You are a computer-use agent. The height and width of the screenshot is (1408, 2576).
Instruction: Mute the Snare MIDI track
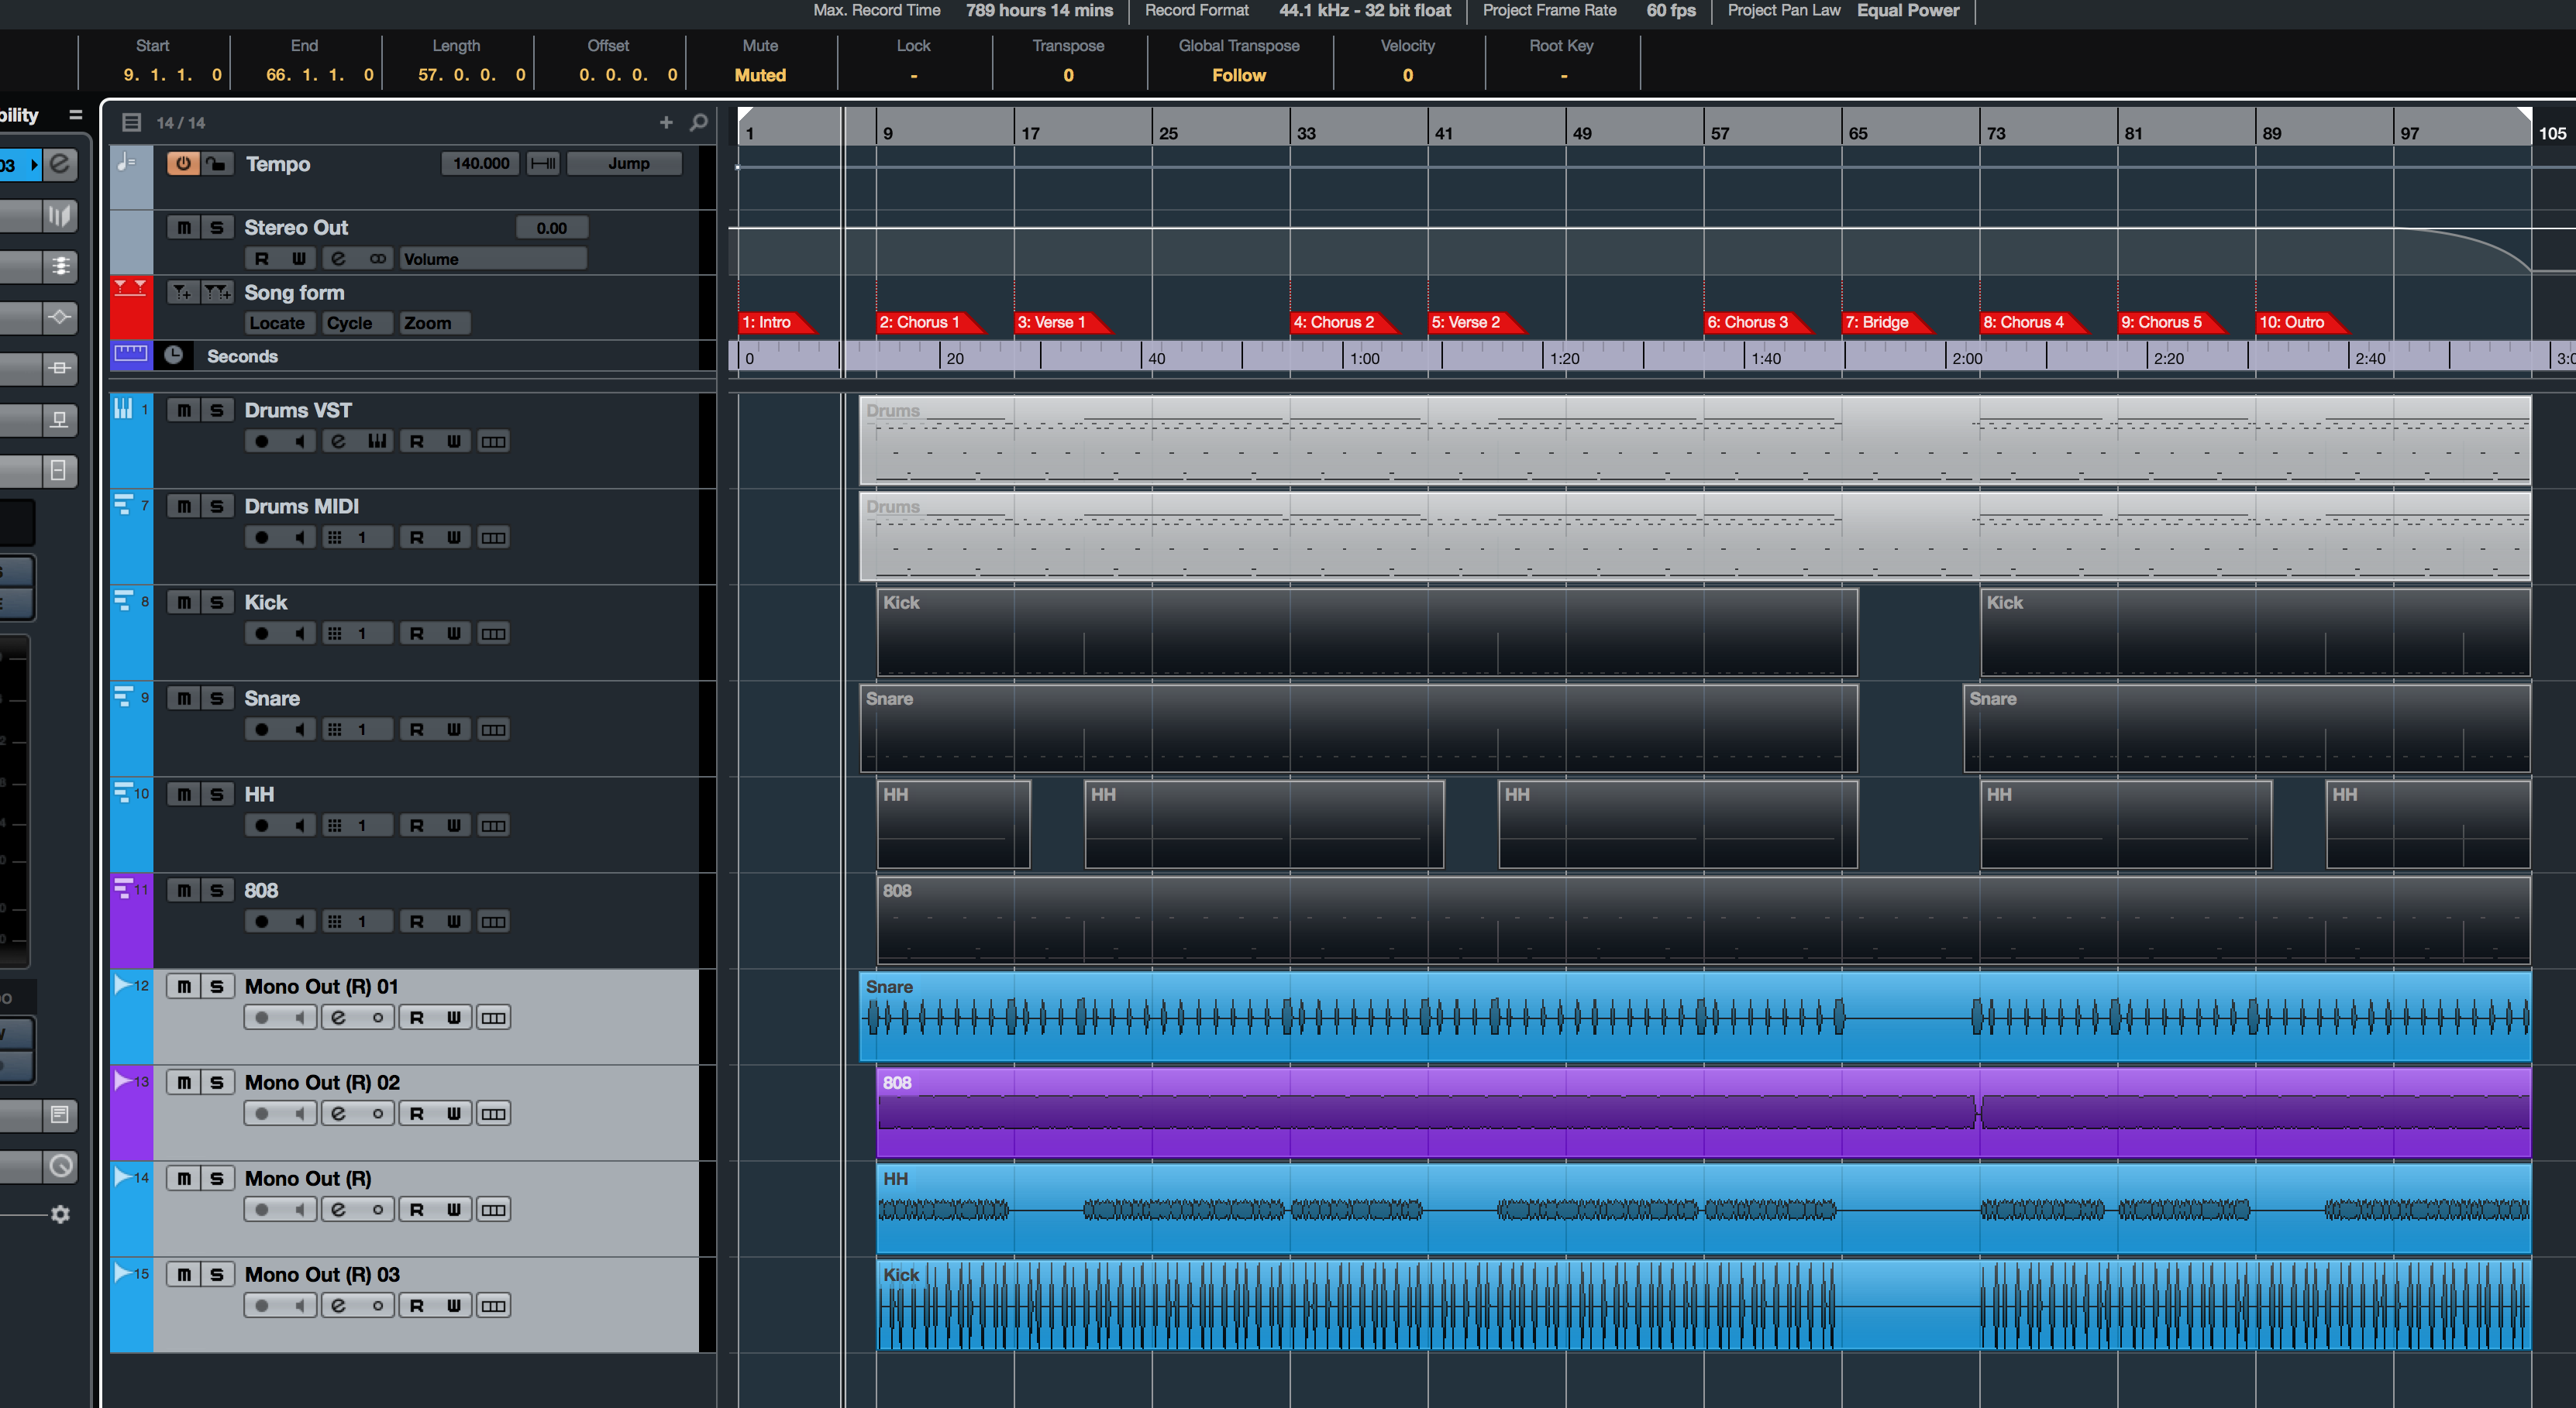[184, 699]
